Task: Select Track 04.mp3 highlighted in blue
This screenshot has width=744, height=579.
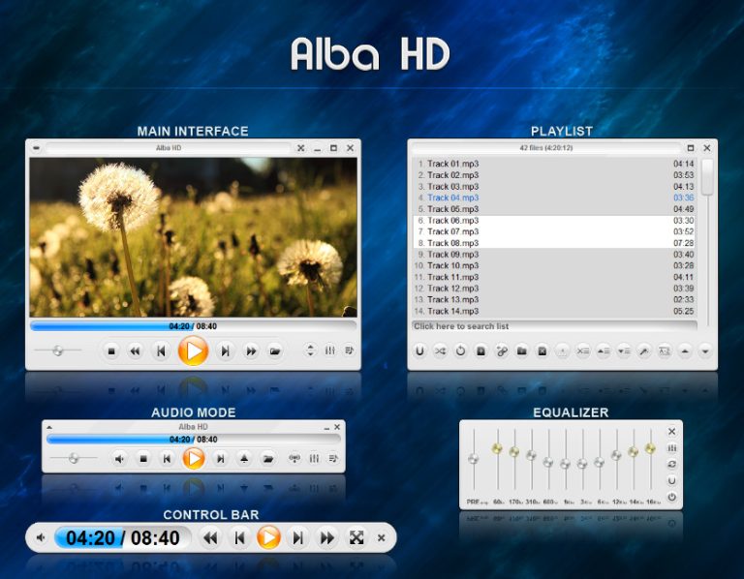Action: pos(554,198)
